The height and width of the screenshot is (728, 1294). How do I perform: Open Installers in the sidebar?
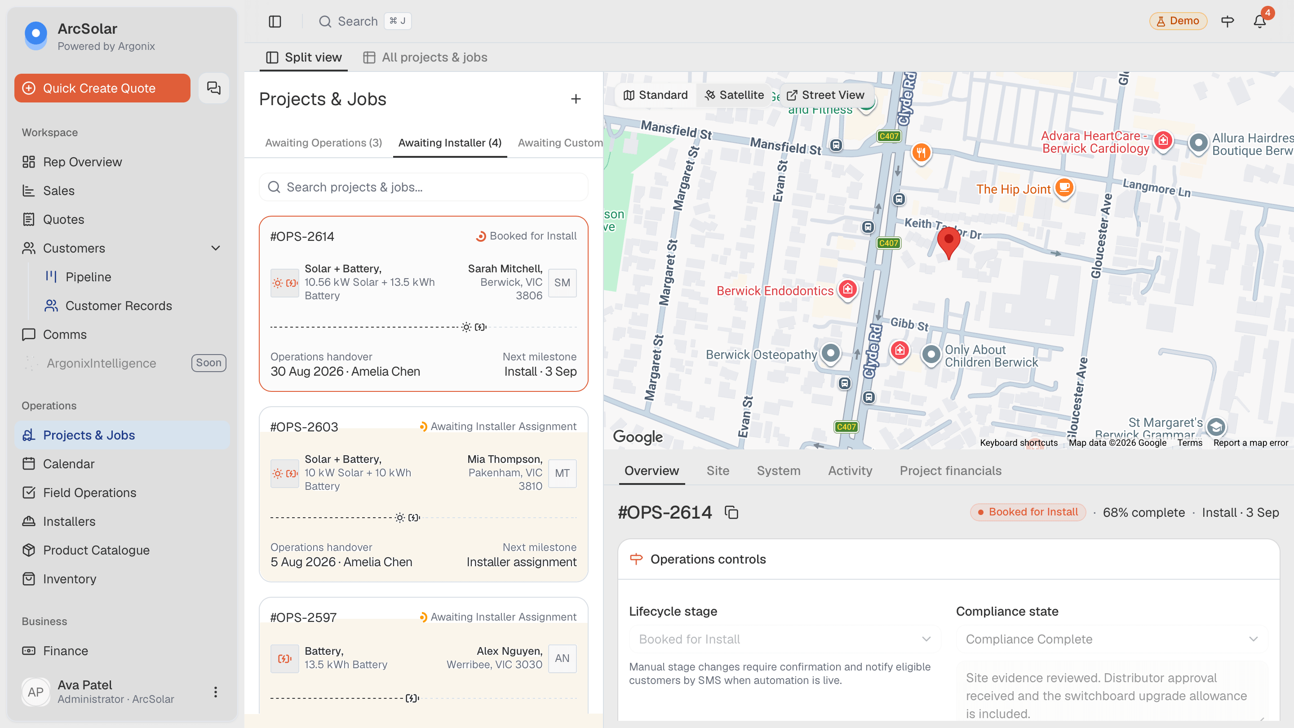122,521
